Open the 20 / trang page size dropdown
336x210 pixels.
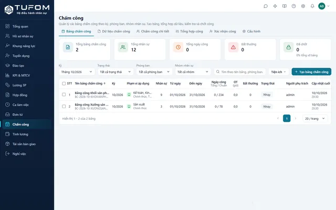pyautogui.click(x=315, y=119)
